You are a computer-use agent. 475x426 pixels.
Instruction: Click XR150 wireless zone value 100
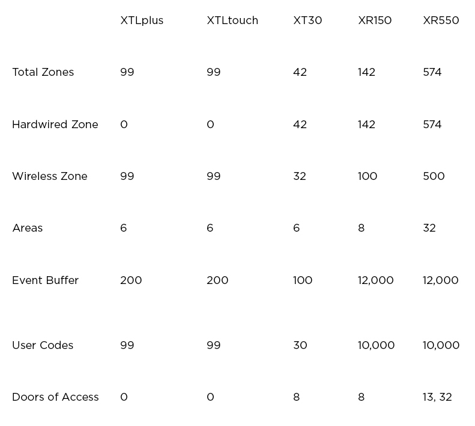(368, 176)
